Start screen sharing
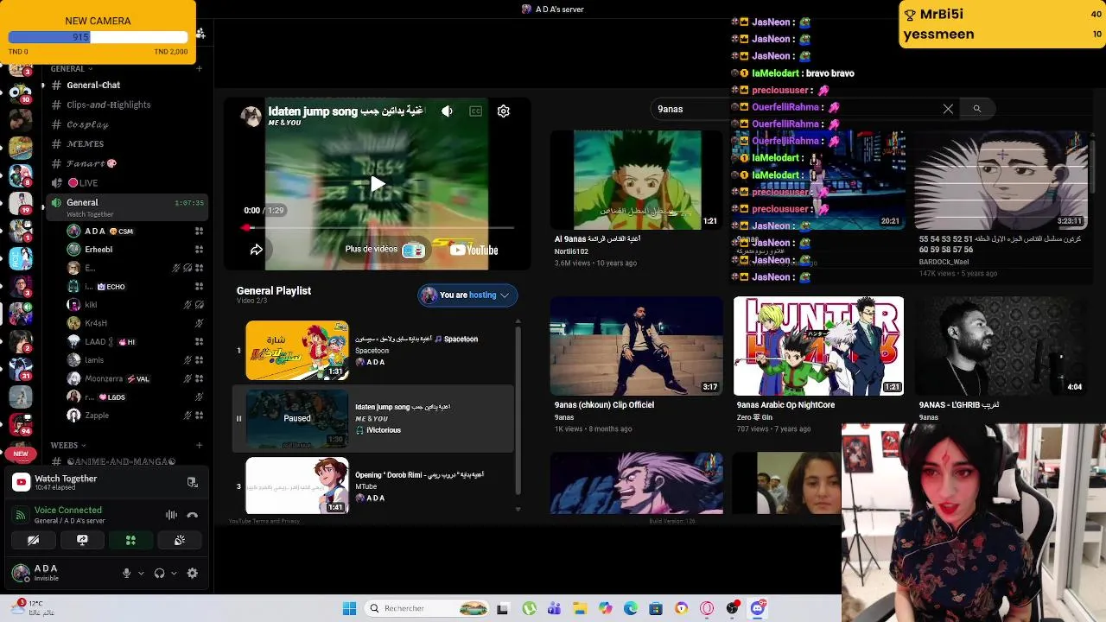Image resolution: width=1106 pixels, height=622 pixels. [82, 540]
